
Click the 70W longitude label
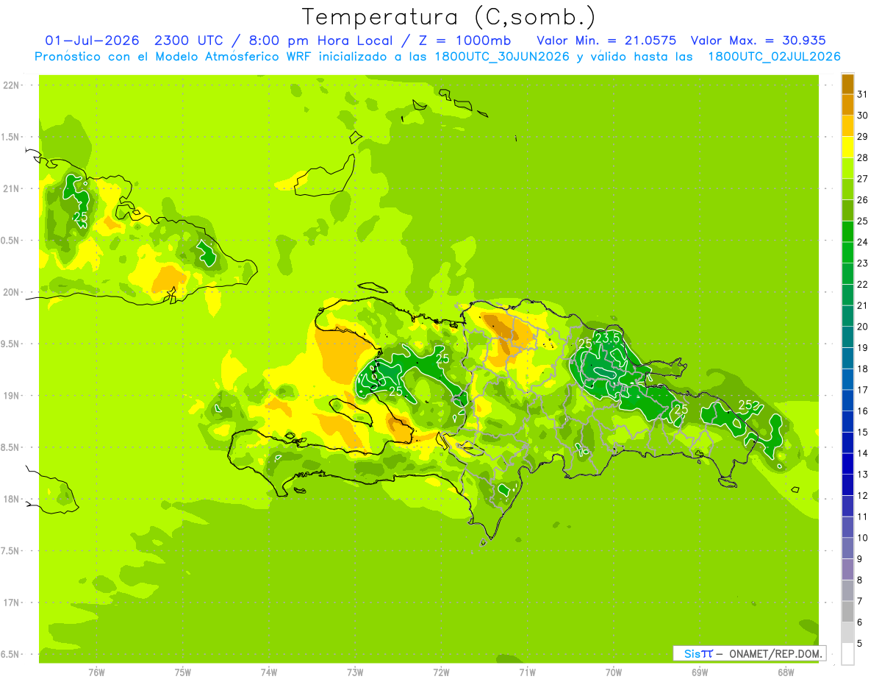click(614, 672)
